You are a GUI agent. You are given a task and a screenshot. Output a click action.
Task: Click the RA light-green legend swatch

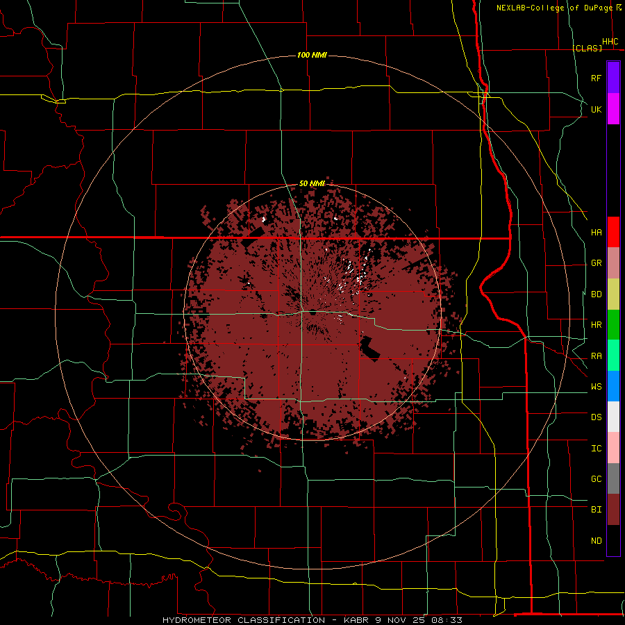[x=613, y=356]
